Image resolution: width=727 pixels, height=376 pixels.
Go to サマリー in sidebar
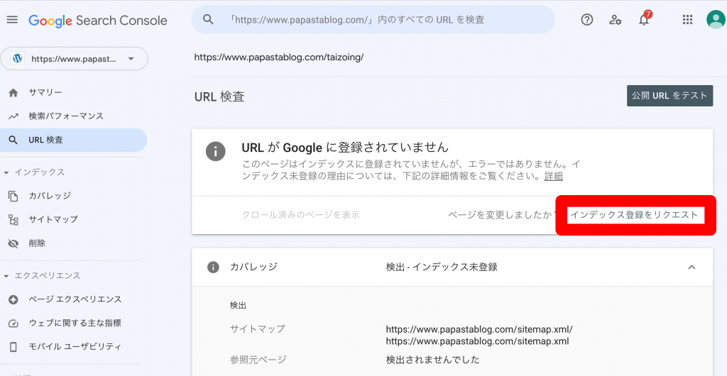pyautogui.click(x=45, y=92)
